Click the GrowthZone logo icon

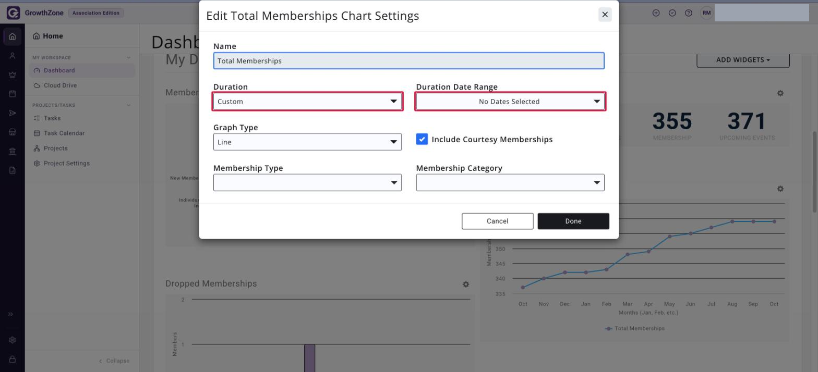pos(13,13)
